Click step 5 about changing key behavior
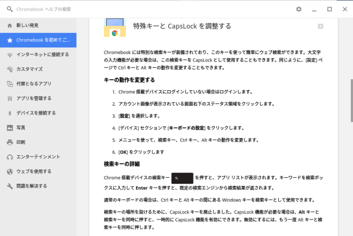The height and width of the screenshot is (236, 353). (189, 140)
